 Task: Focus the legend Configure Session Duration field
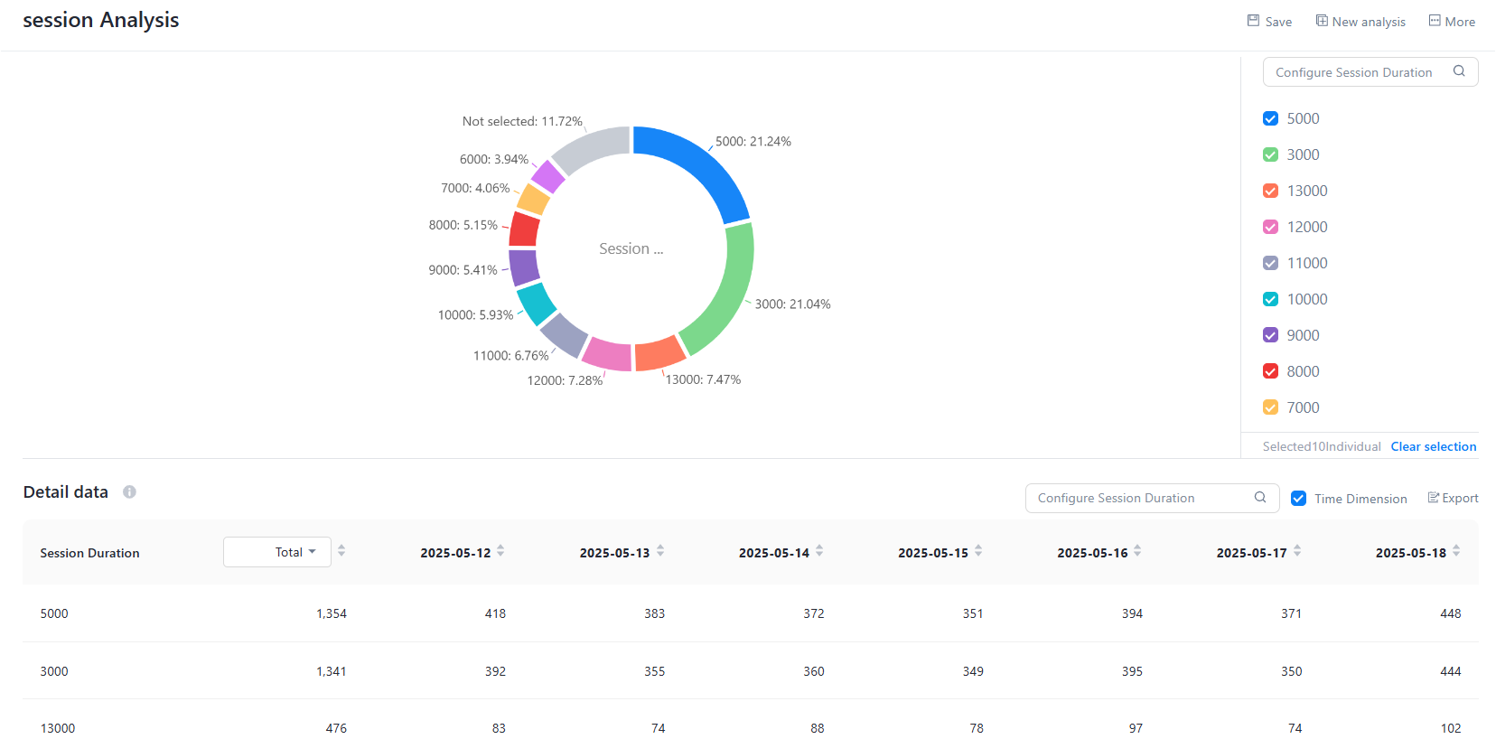click(1370, 72)
